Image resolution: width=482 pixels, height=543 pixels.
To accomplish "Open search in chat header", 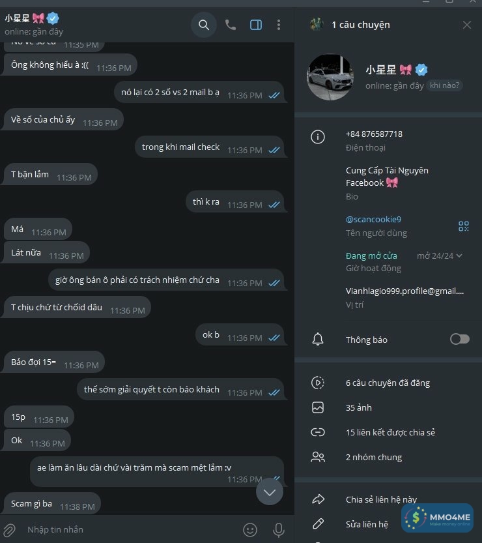I will pos(204,25).
